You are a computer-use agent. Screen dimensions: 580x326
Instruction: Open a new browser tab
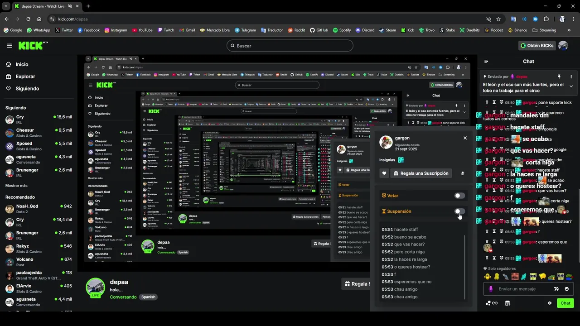(88, 6)
